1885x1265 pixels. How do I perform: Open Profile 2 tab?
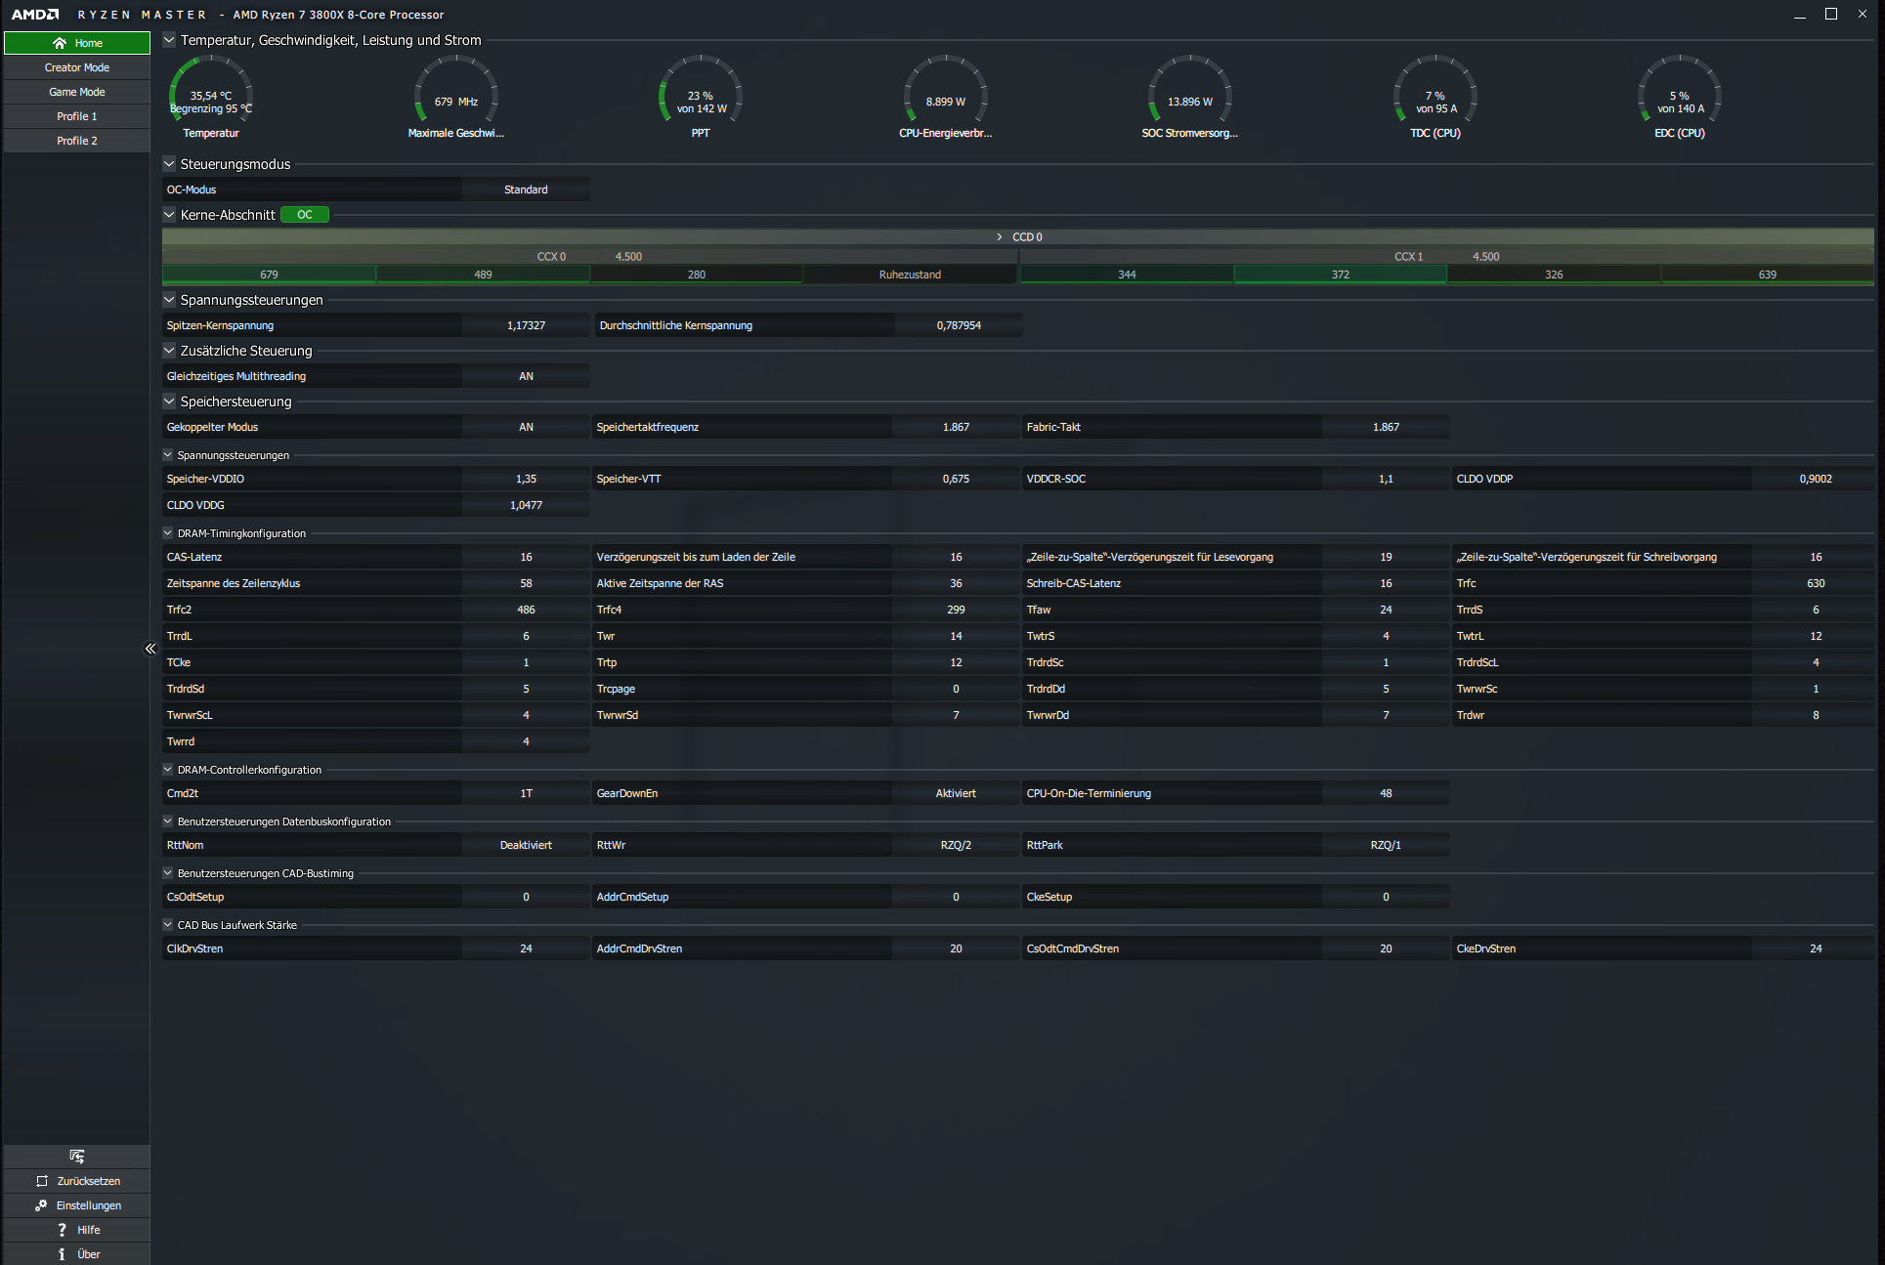[x=77, y=141]
